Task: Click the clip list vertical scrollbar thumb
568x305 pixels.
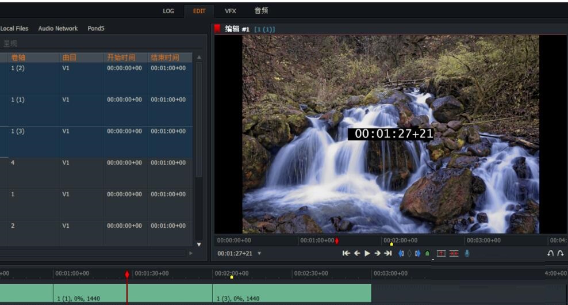Action: 199,120
